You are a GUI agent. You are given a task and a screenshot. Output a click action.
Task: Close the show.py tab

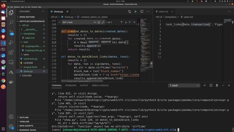[67, 11]
